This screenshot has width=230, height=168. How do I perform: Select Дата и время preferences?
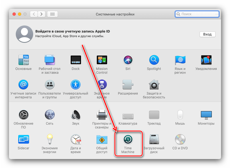[76, 140]
